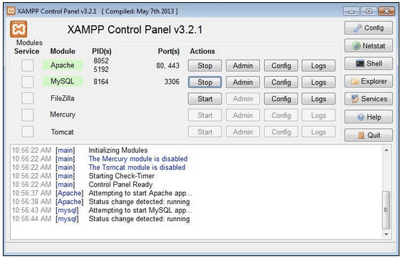This screenshot has height=259, width=403.
Task: Click log line Attempting to start MySQL app
Action: tap(140, 210)
